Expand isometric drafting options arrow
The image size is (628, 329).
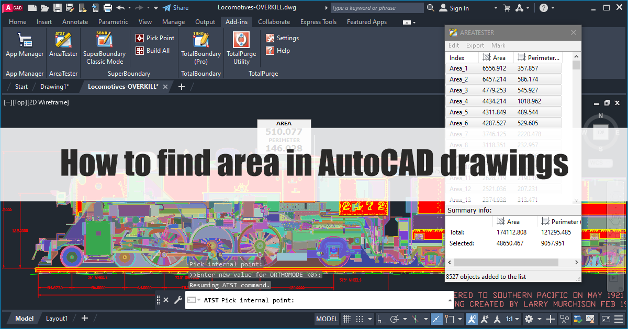(426, 319)
